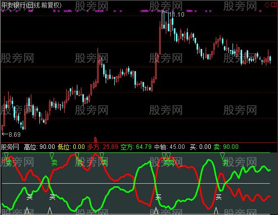
Task: Click the 11.10 high price label
Action: tap(176, 15)
